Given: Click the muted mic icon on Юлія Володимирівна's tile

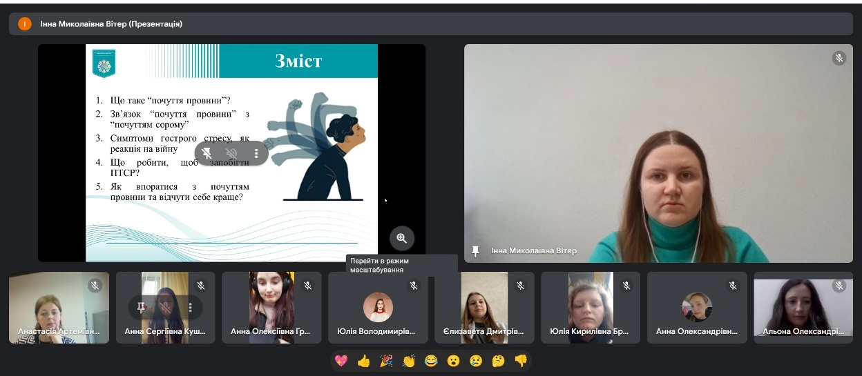Looking at the screenshot, I should [414, 285].
